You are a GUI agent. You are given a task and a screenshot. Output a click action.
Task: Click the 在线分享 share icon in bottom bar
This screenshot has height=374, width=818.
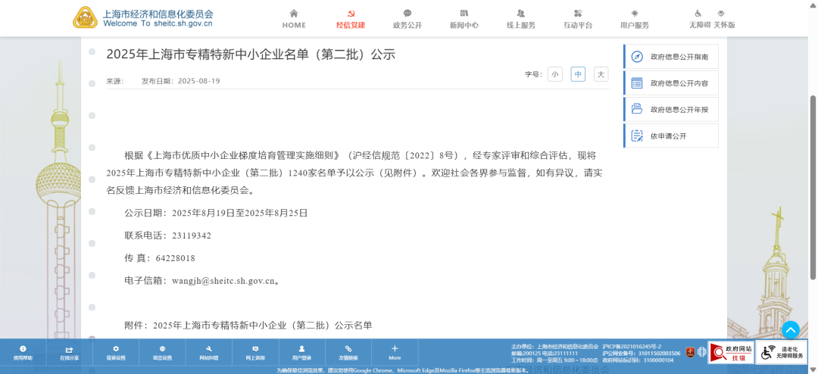70,349
